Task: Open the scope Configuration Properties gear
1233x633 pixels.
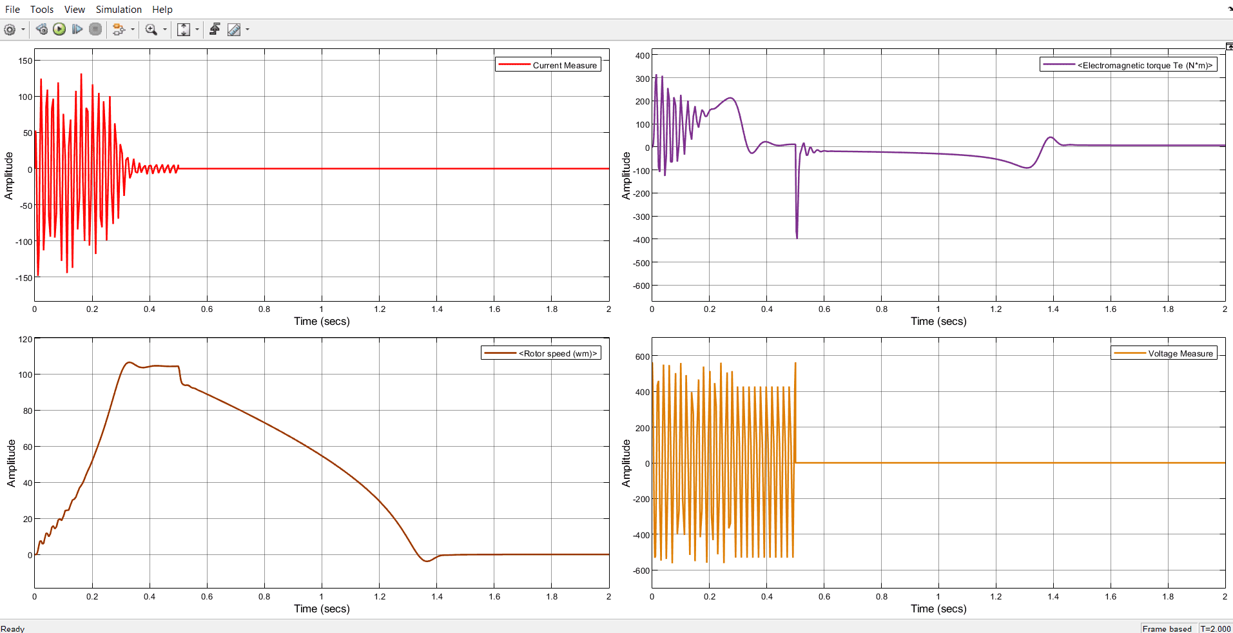Action: point(10,30)
